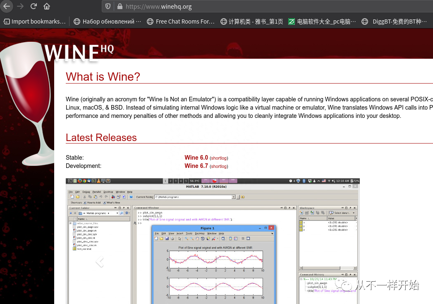Click the New Variable icon in Workspace panel
Image resolution: width=433 pixels, height=304 pixels.
click(x=301, y=213)
